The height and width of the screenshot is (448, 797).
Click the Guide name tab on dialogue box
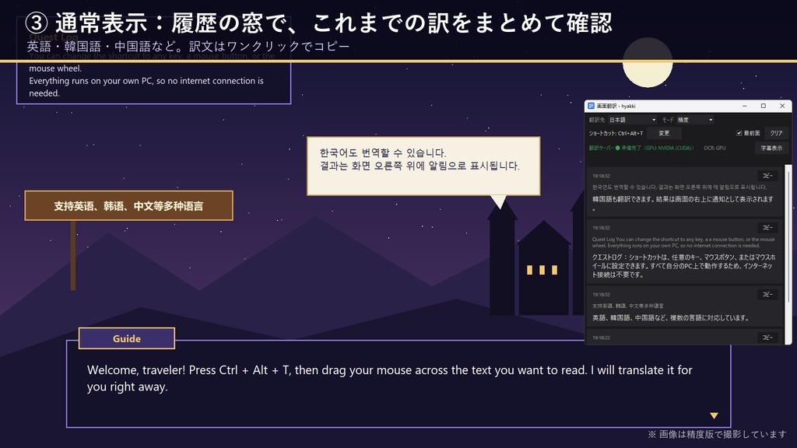(x=127, y=339)
